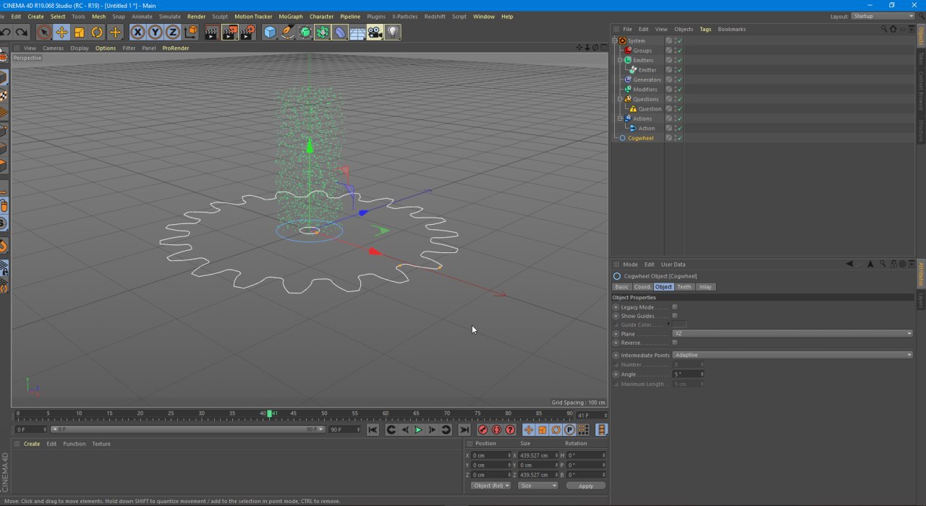Open the MoGraph menu
The height and width of the screenshot is (506, 926).
291,16
